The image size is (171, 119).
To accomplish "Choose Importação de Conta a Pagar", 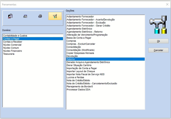I will pos(106,68).
